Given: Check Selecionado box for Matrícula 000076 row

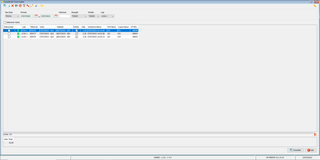Looking at the screenshot, I should point(9,30).
